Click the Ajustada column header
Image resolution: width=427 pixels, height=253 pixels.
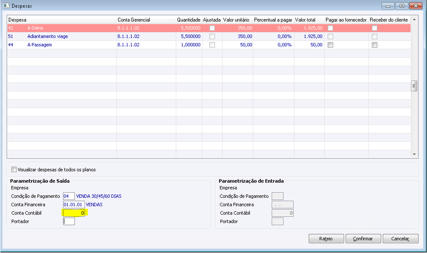[212, 19]
